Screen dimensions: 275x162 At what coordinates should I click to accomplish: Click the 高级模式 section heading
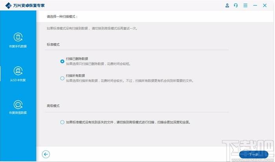click(53, 106)
